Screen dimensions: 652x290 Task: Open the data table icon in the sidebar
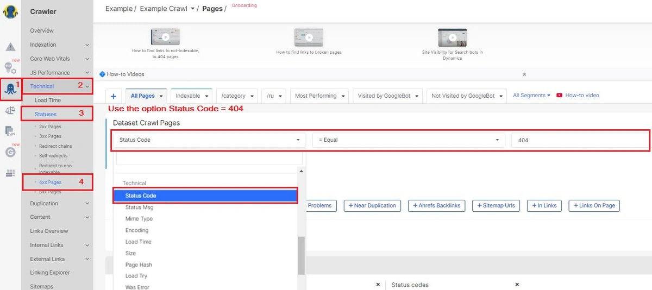(10, 173)
